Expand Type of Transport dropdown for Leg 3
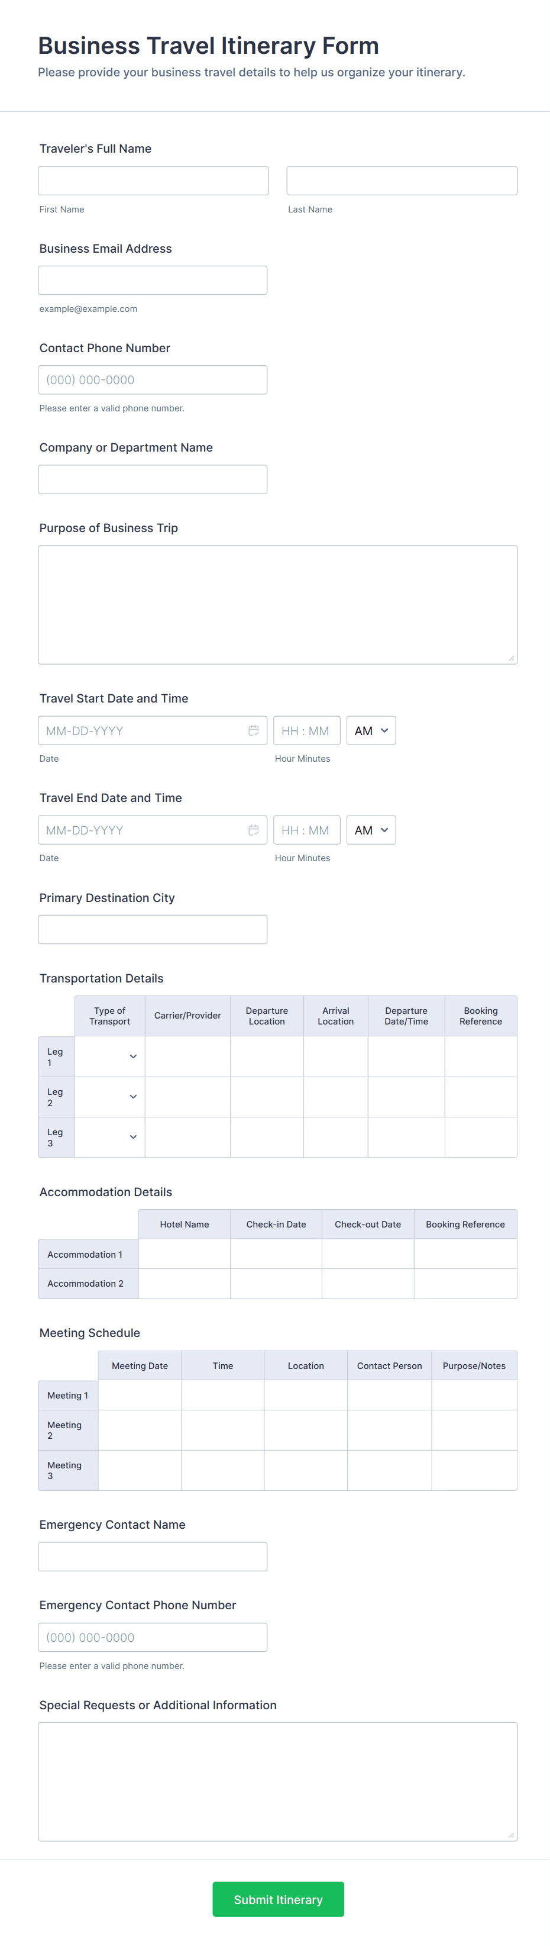Image resolution: width=550 pixels, height=1946 pixels. (x=110, y=1137)
